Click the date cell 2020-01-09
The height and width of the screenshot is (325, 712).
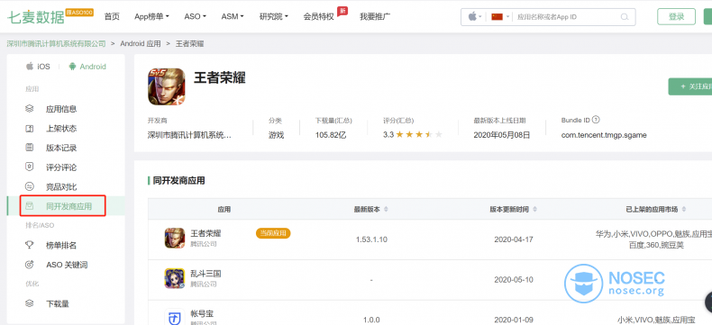pos(514,320)
